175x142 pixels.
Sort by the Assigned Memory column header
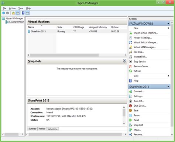pos(98,27)
